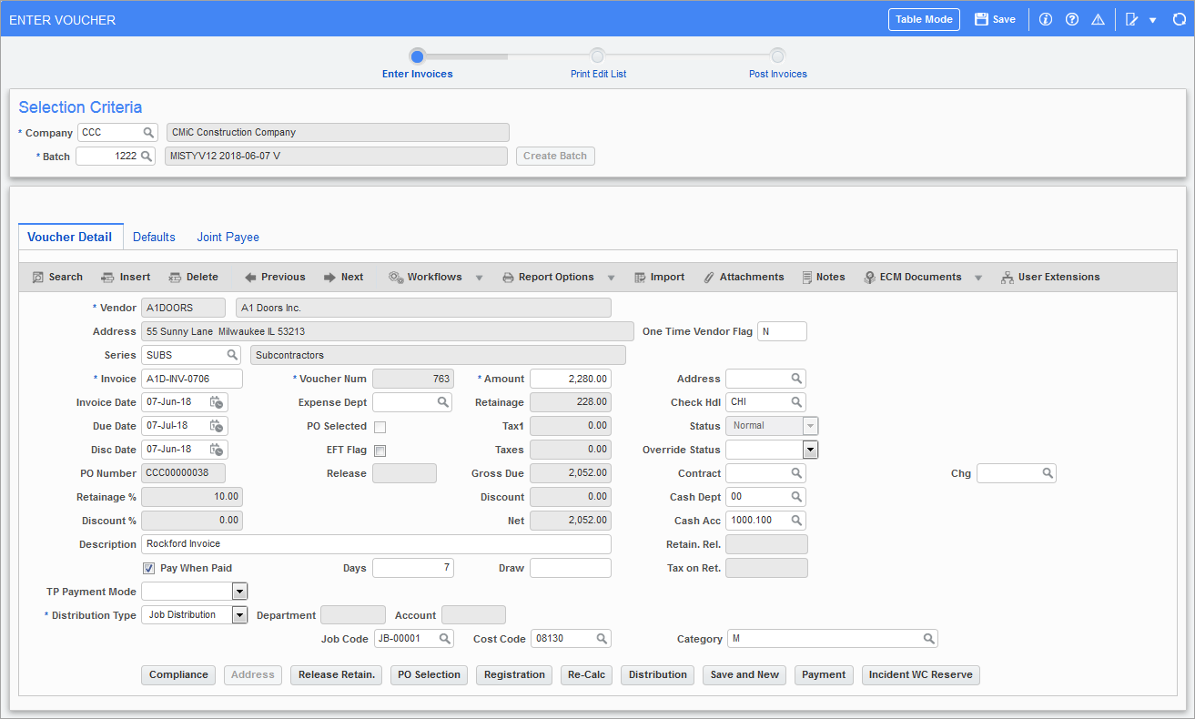Open the Due Date calendar icon
1195x719 pixels.
[x=217, y=426]
